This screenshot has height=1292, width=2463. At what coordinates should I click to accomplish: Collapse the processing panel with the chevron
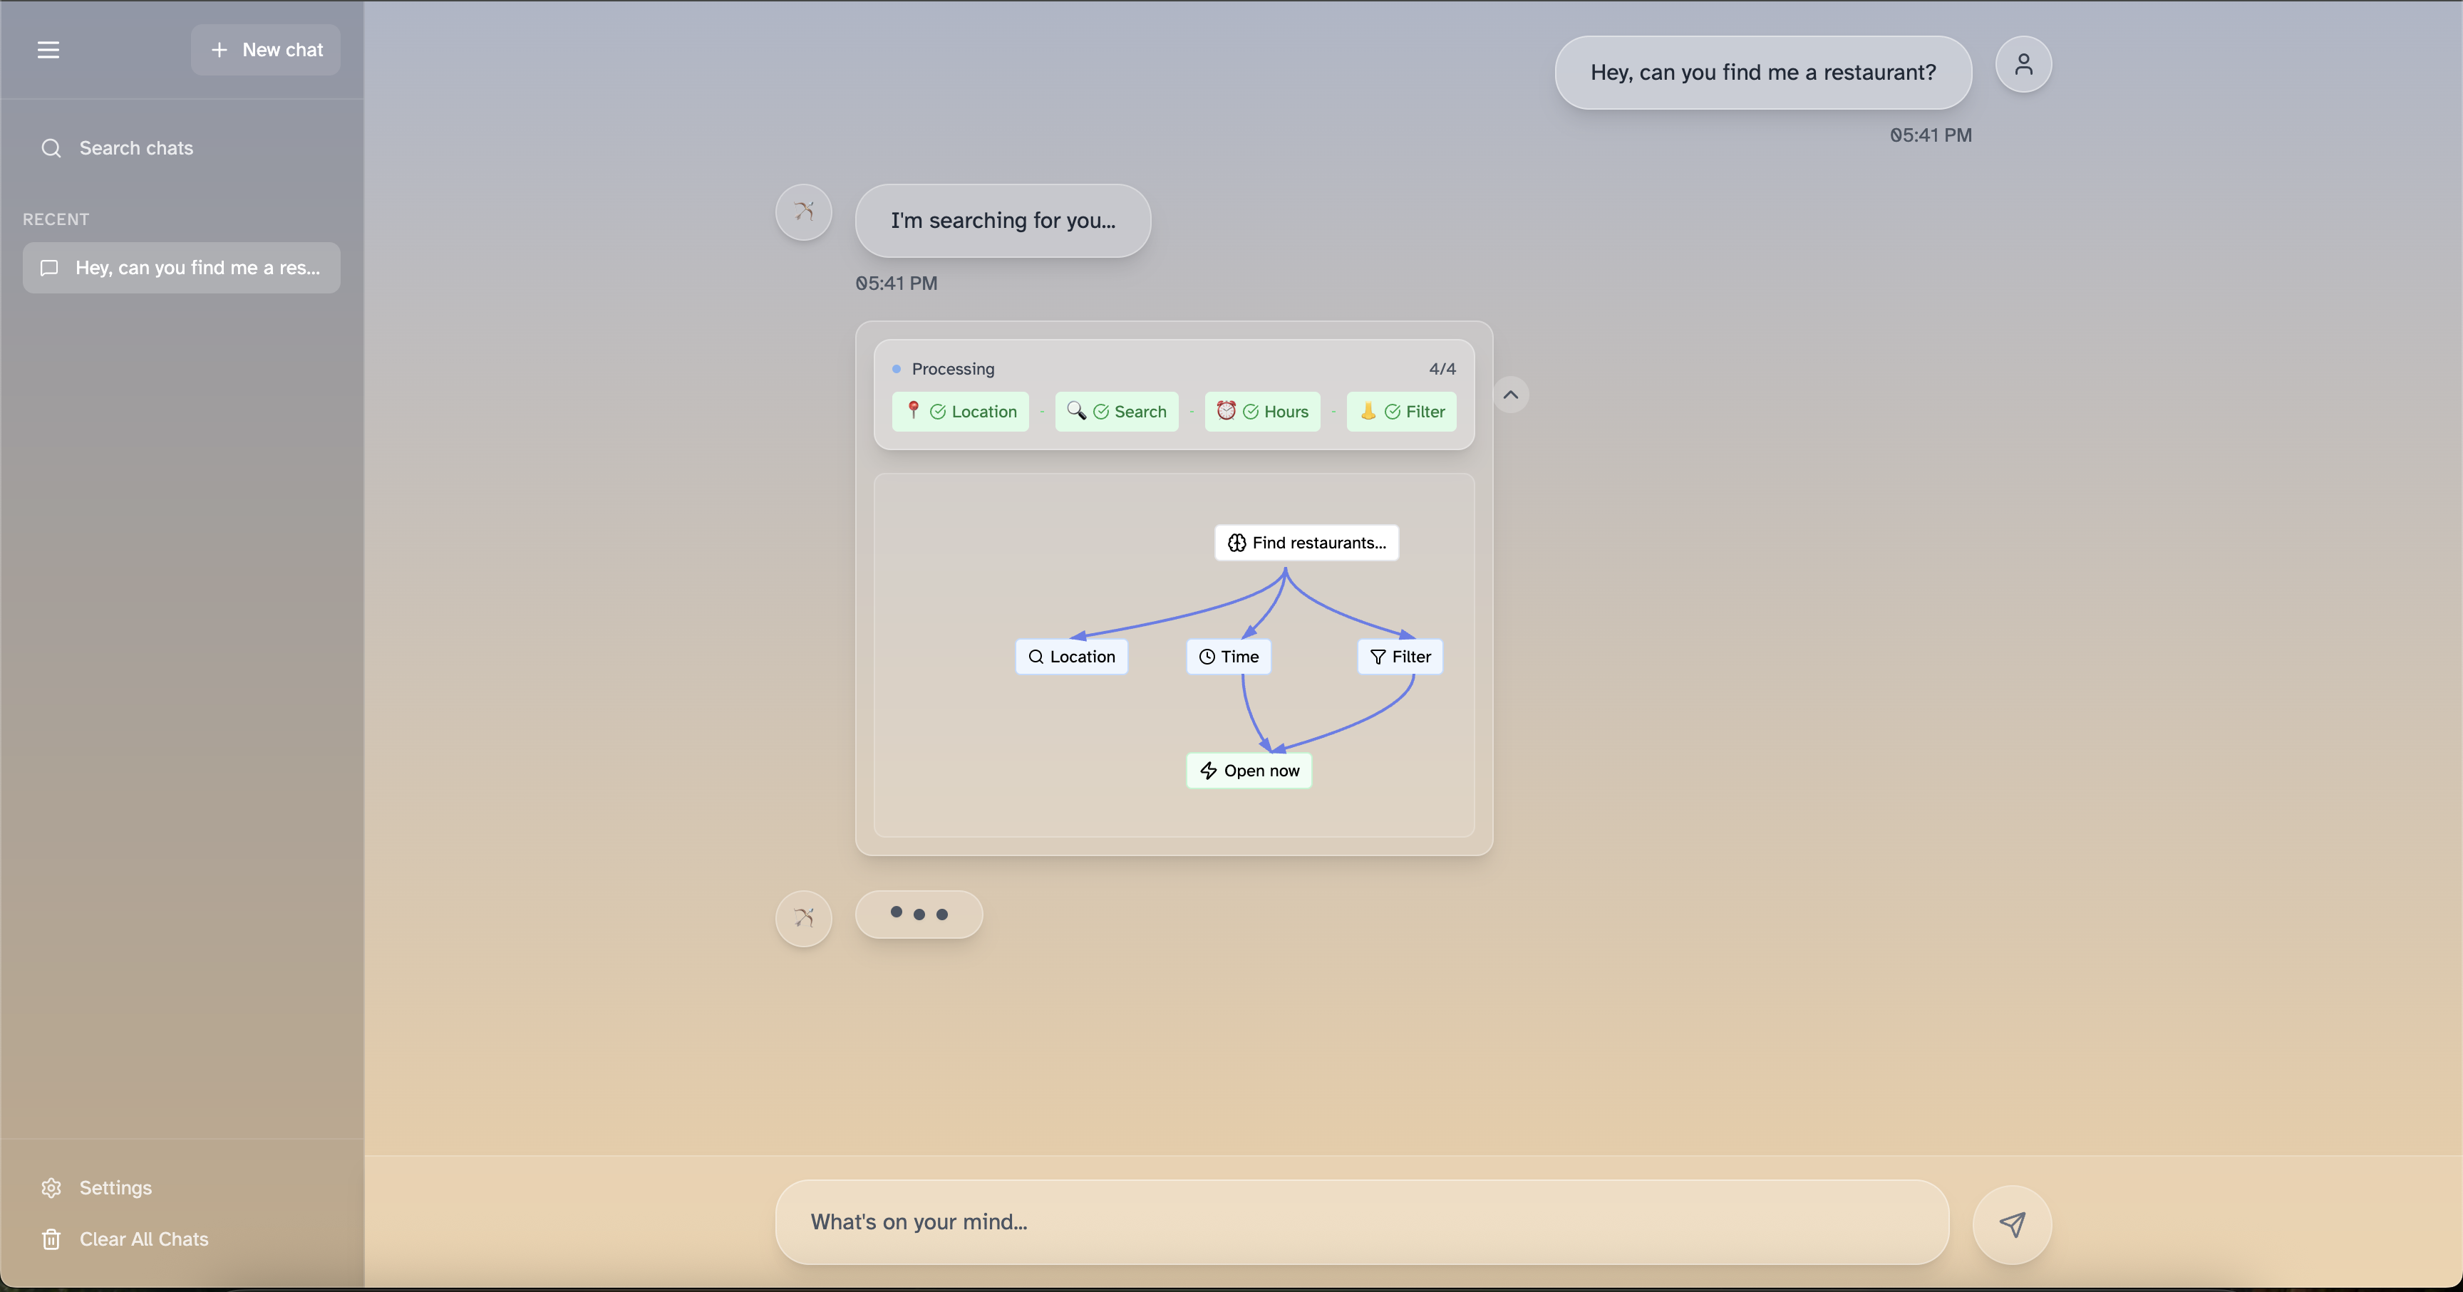(1509, 395)
